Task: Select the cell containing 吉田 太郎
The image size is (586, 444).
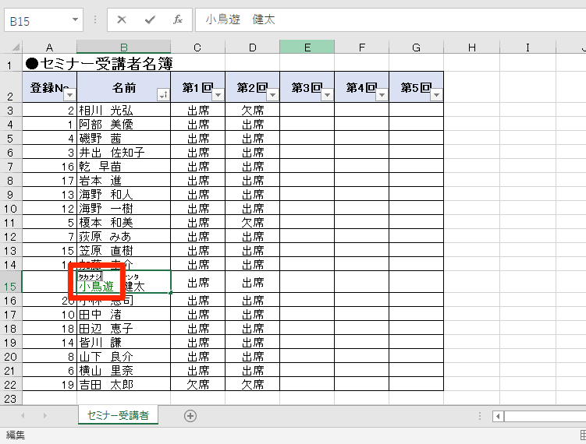Action: 123,384
